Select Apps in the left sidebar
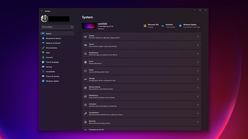This screenshot has height=139, width=248. coord(48,53)
